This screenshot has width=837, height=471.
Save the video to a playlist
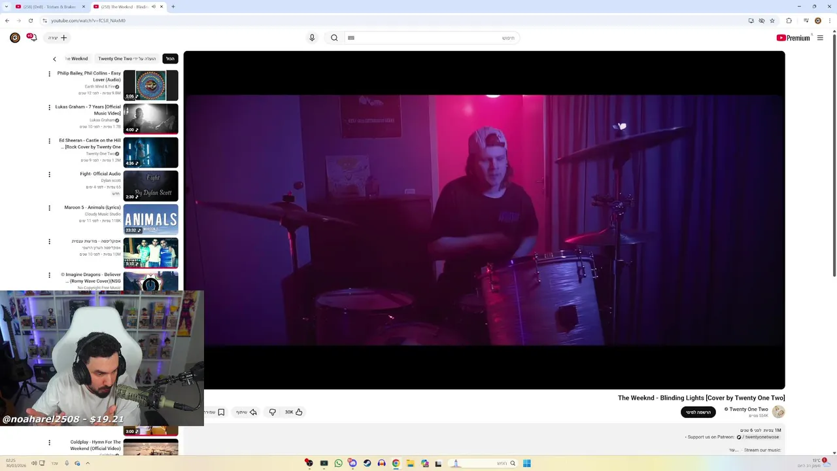point(215,412)
